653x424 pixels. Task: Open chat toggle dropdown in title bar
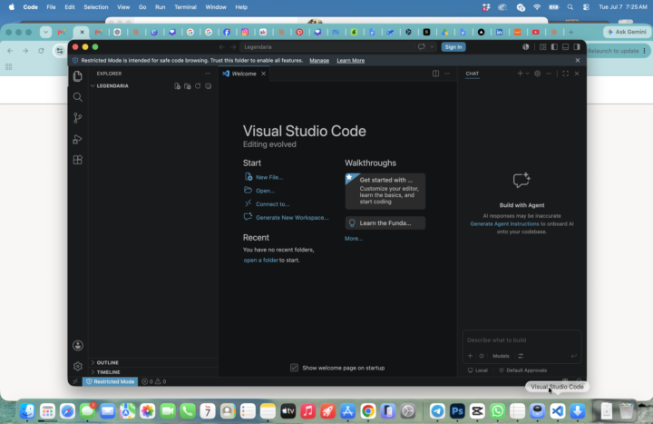432,46
